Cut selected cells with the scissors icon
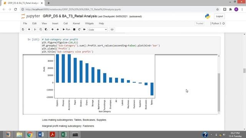The image size is (246, 138). 35,30
